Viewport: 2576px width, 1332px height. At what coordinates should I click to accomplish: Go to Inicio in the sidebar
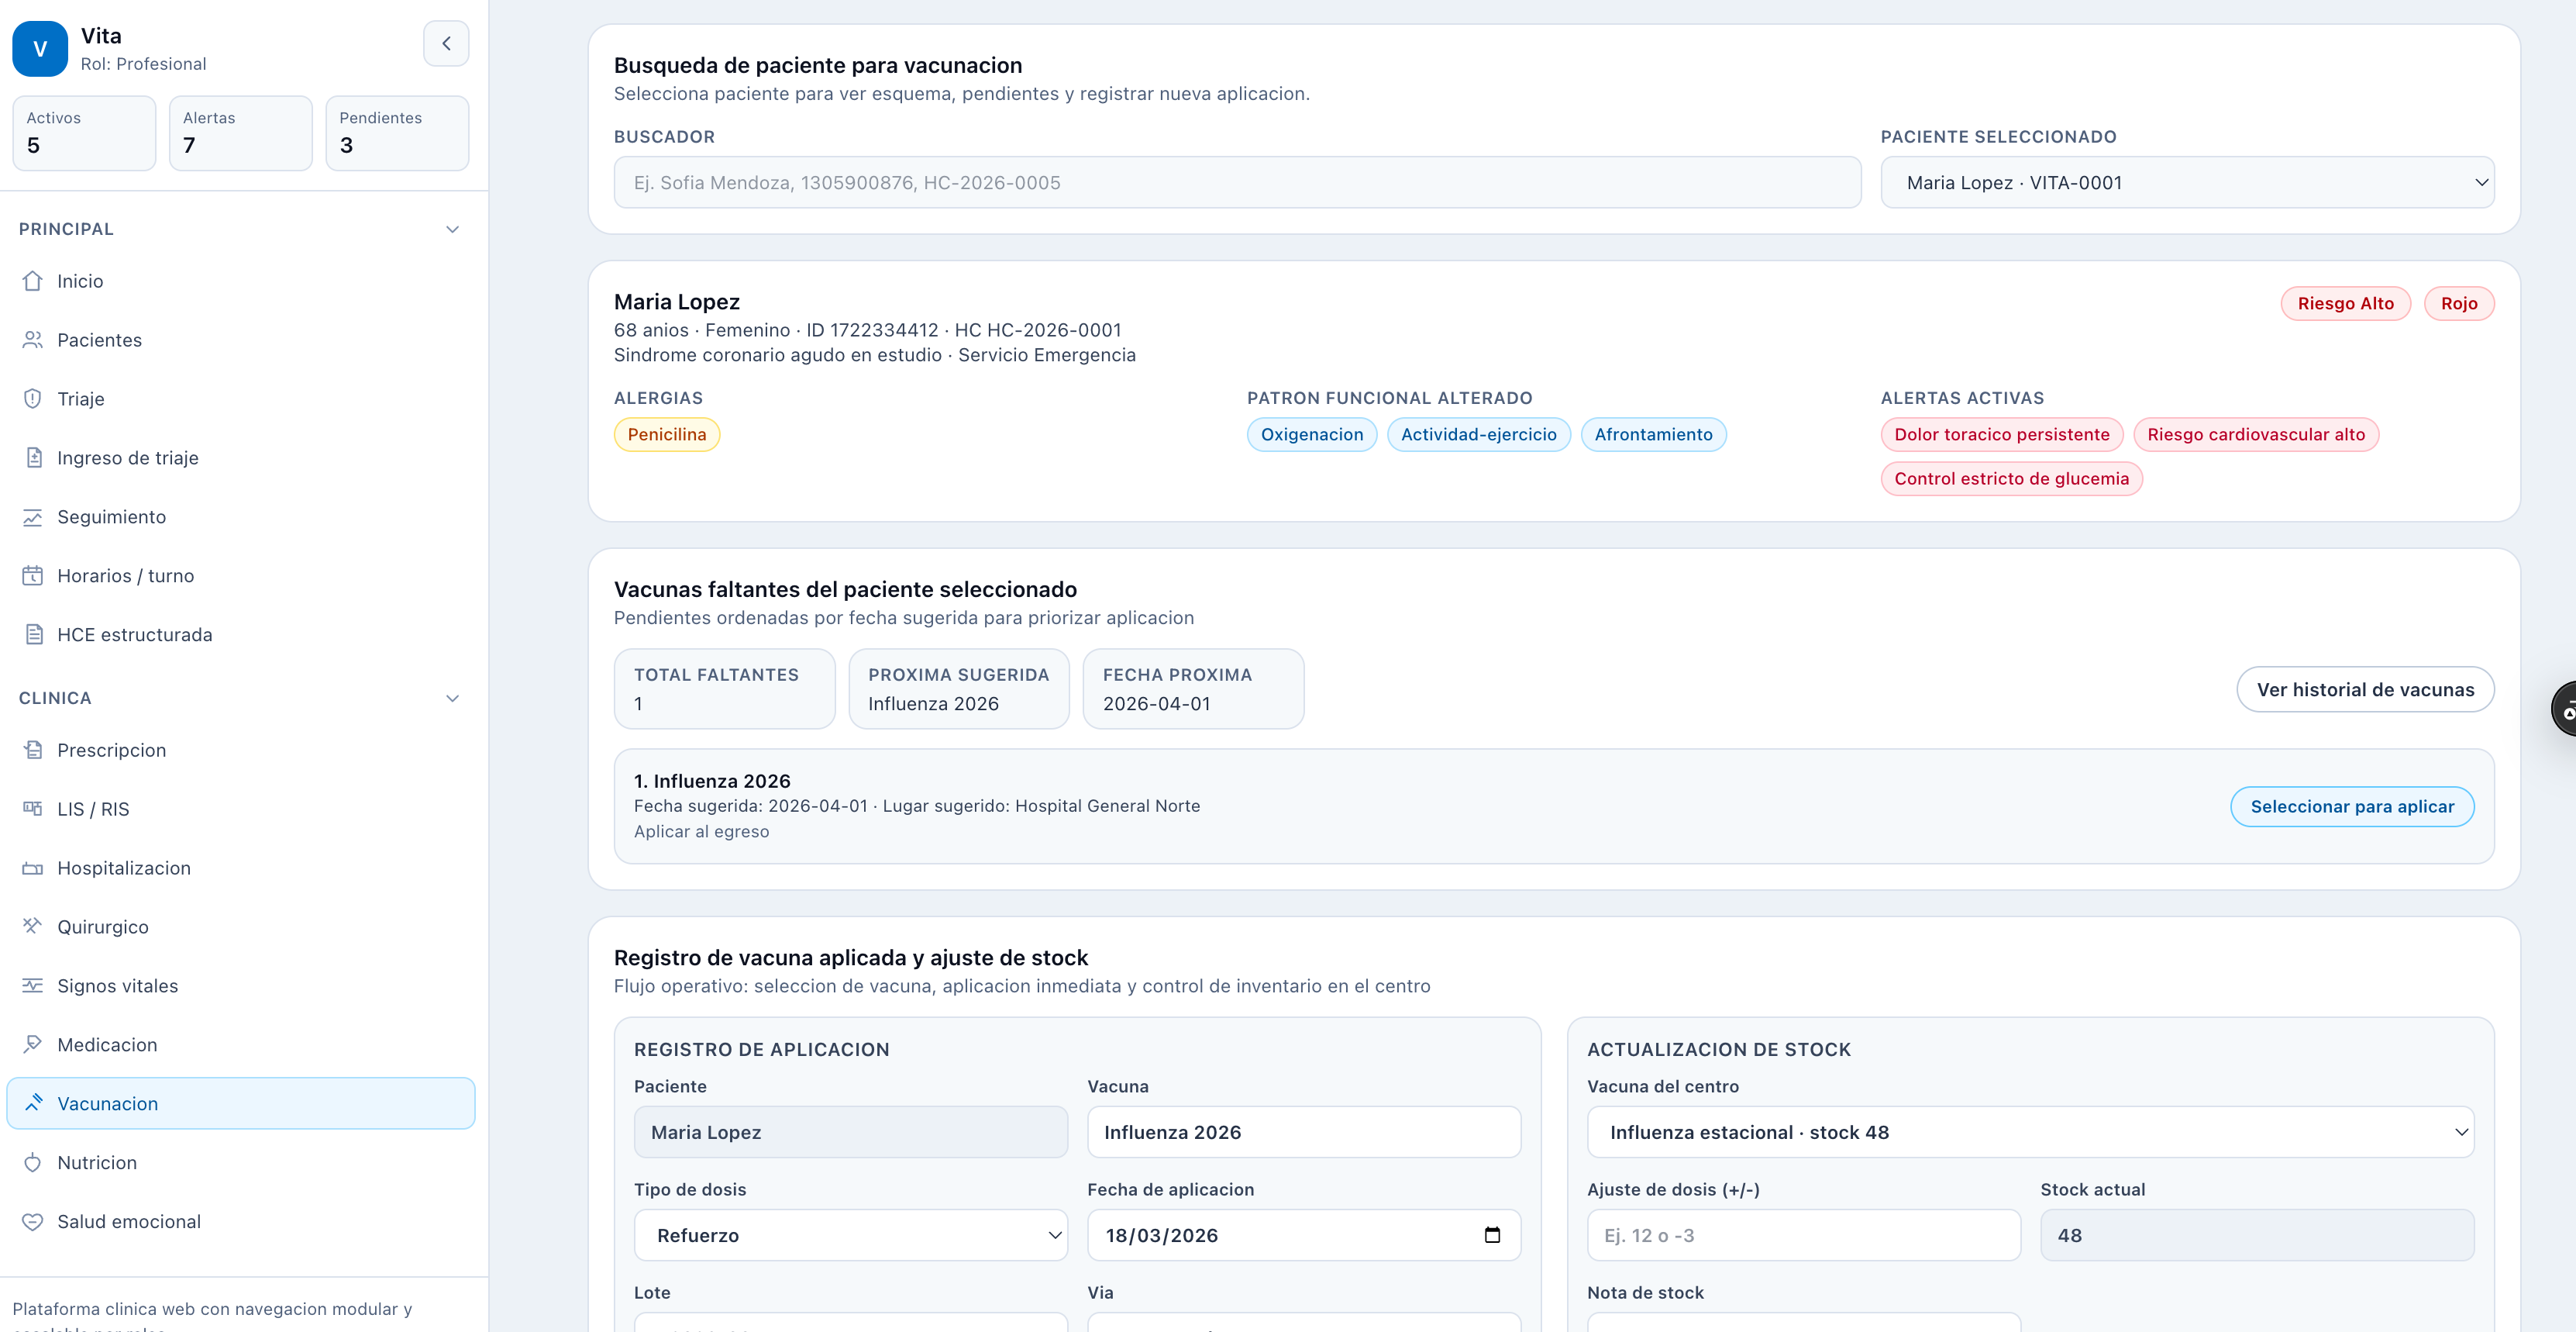point(241,281)
